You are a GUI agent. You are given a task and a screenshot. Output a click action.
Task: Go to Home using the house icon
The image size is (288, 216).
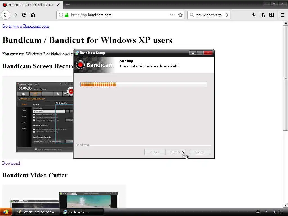(33, 15)
